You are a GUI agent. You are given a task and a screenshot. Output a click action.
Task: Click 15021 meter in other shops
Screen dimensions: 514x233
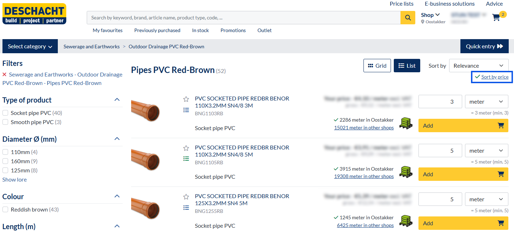click(x=364, y=128)
